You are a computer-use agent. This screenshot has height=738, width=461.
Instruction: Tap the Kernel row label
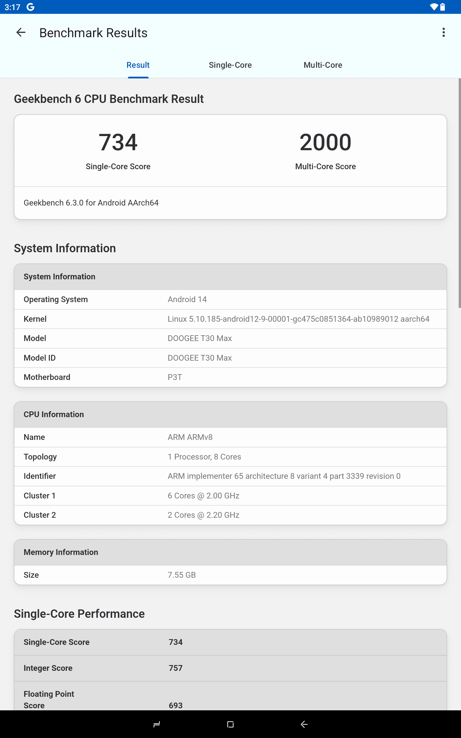point(35,319)
